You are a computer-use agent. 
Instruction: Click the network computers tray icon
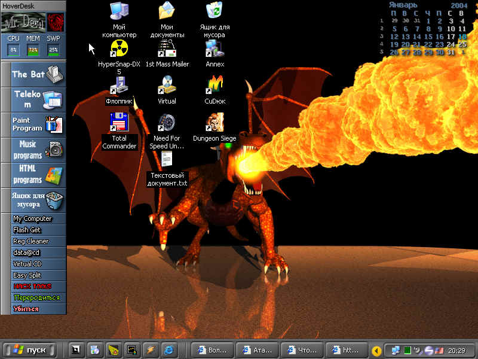396,351
